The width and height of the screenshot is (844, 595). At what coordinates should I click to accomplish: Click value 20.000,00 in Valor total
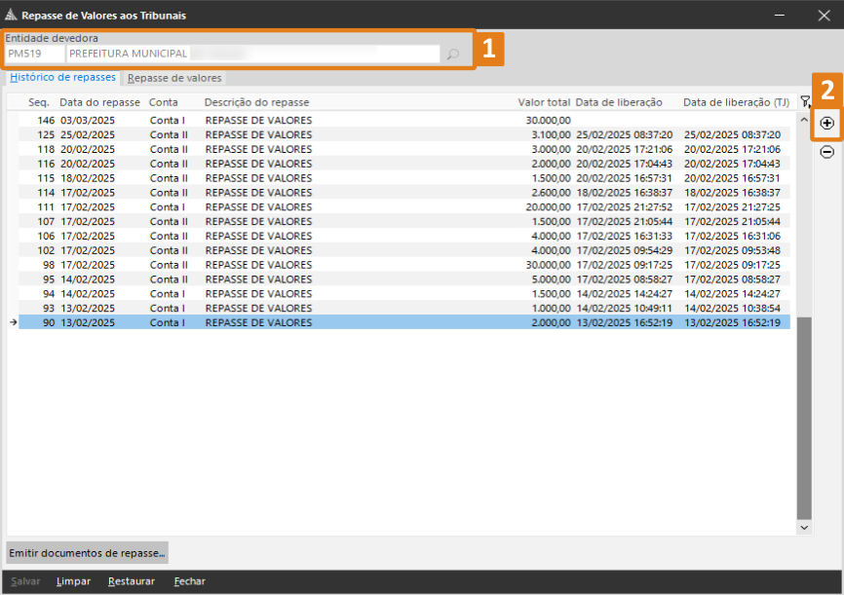click(548, 207)
